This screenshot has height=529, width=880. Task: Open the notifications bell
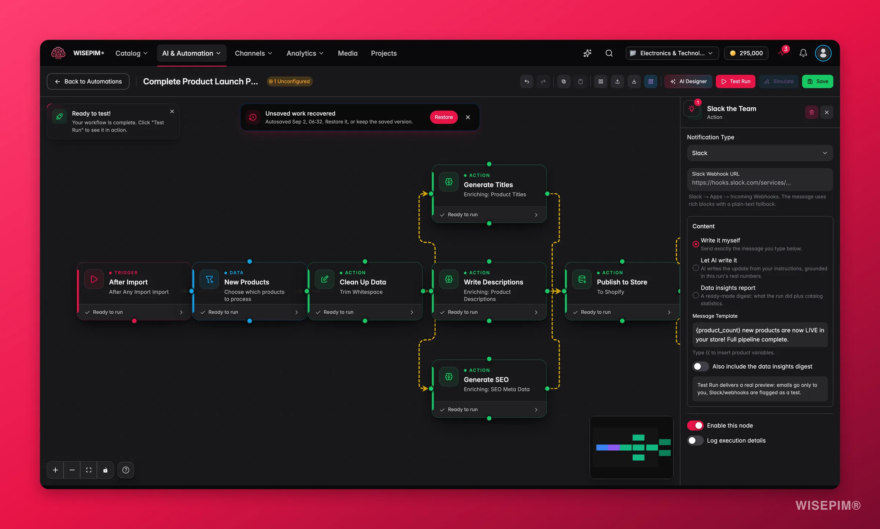[803, 53]
